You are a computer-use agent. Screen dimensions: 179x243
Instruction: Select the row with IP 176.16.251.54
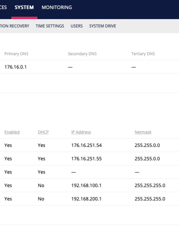(x=89, y=145)
